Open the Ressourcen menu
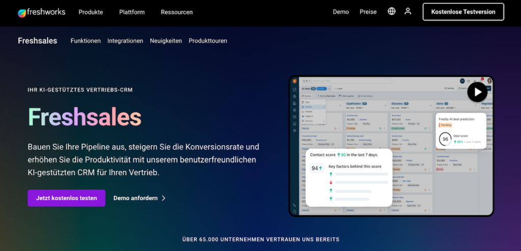The height and width of the screenshot is (251, 521). (177, 12)
